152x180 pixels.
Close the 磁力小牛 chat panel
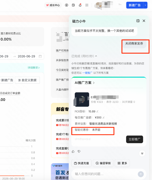(144, 21)
